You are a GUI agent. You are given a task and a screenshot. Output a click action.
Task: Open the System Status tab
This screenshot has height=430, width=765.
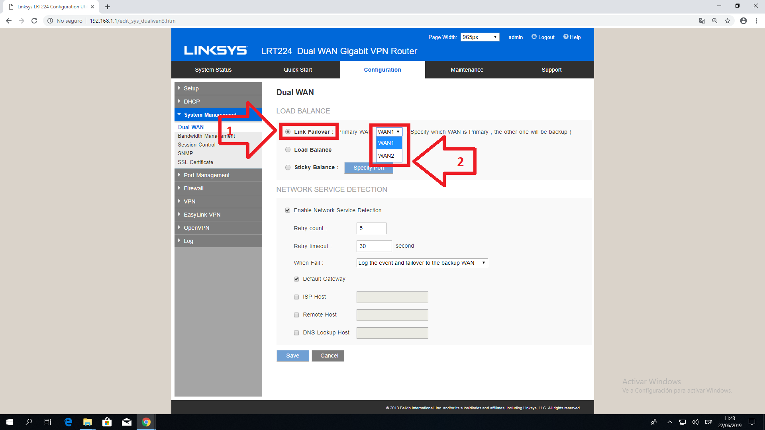click(x=213, y=70)
